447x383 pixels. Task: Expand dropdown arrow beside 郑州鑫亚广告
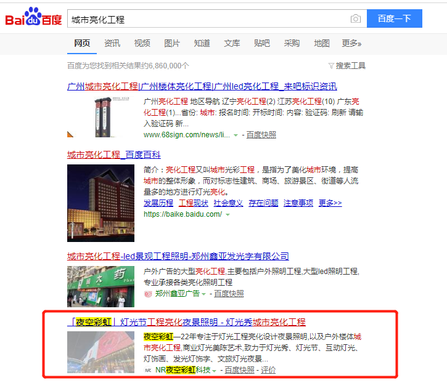click(x=203, y=294)
